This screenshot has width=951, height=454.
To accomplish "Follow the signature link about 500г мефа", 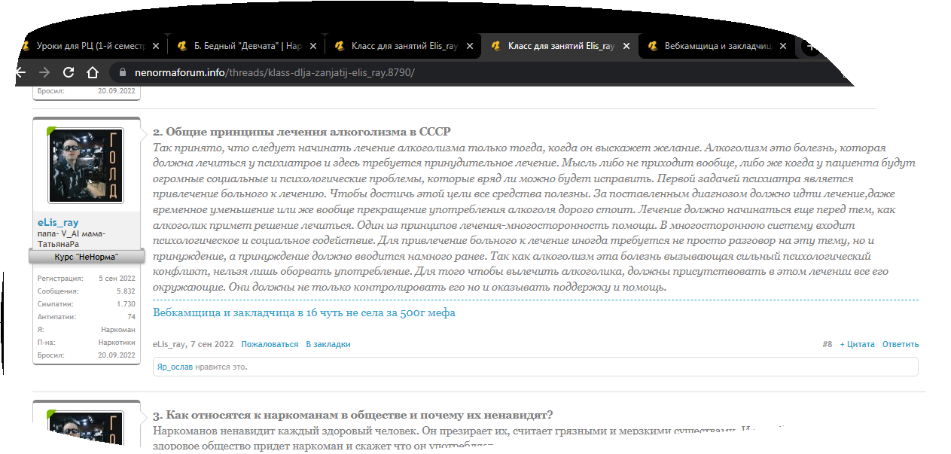I will pyautogui.click(x=304, y=312).
